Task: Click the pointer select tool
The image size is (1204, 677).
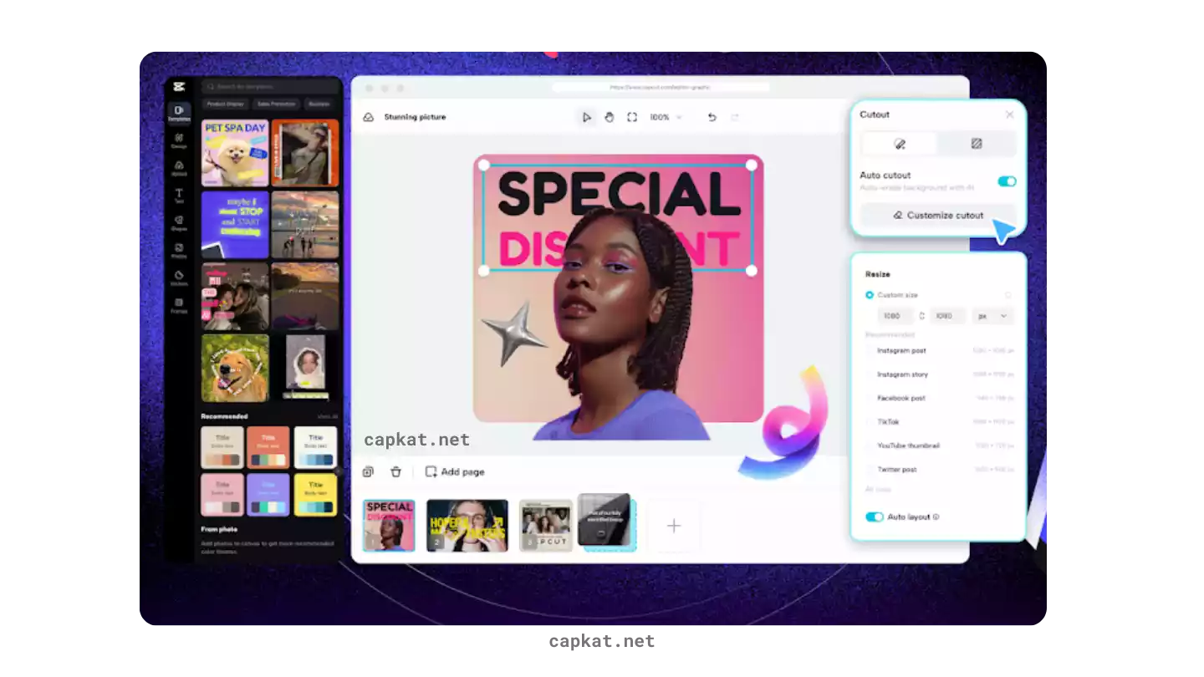Action: point(587,118)
